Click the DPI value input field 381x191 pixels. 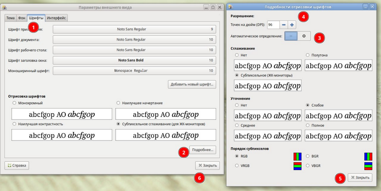tap(273, 25)
